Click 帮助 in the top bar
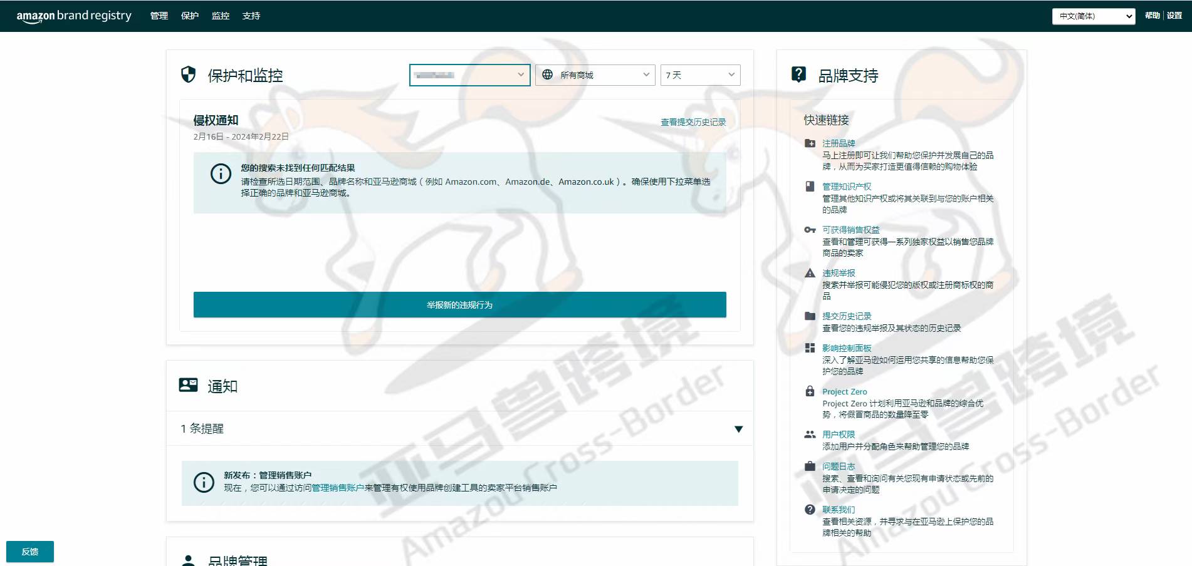The image size is (1192, 566). [x=1152, y=16]
